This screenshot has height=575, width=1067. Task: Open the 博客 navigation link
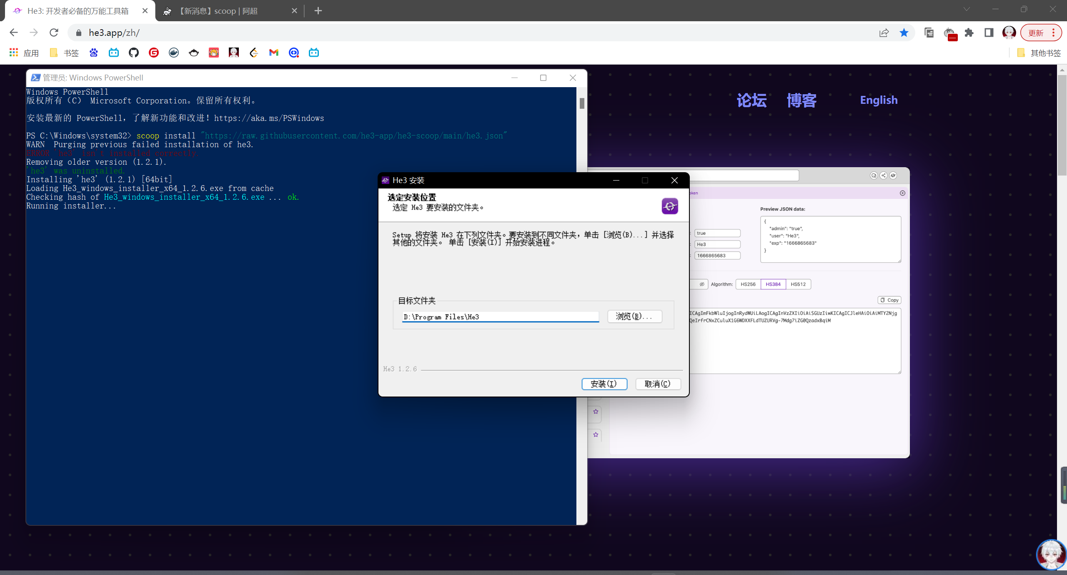click(802, 100)
